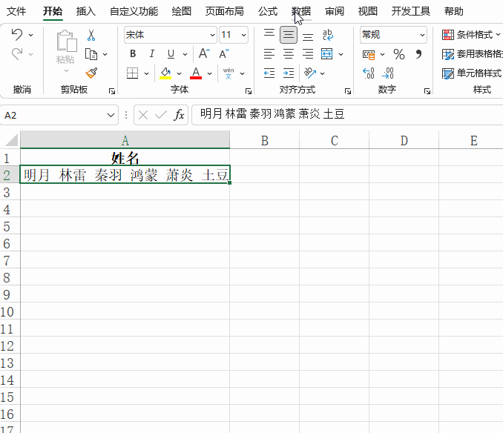503x433 pixels.
Task: Click the Undo icon
Action: [17, 34]
